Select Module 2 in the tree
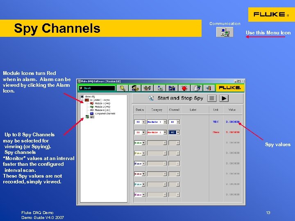 tap(102, 107)
